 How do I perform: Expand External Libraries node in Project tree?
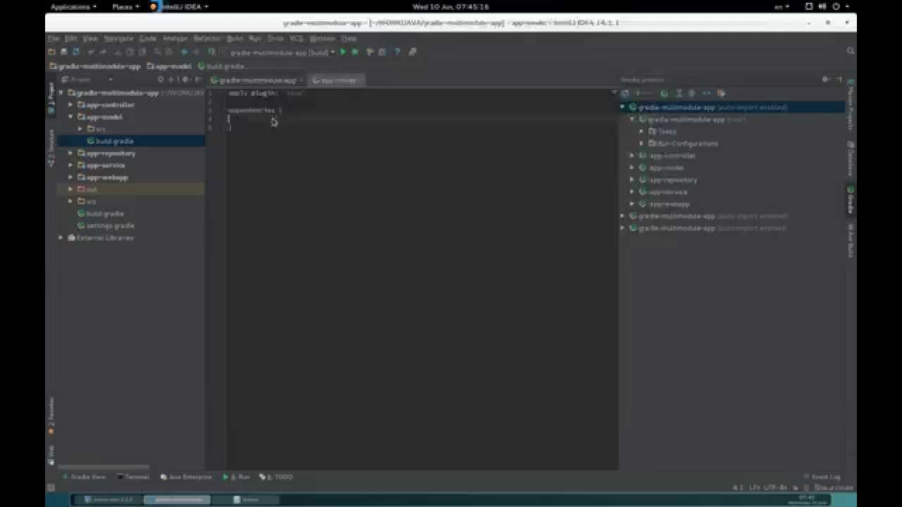pyautogui.click(x=61, y=237)
